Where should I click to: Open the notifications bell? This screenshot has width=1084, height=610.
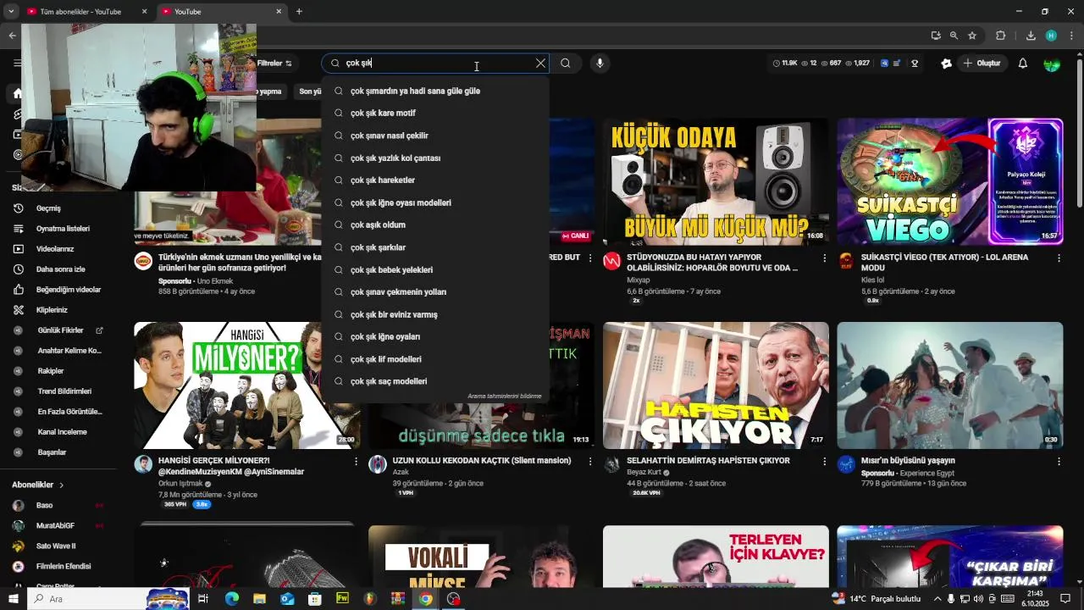tap(1023, 64)
